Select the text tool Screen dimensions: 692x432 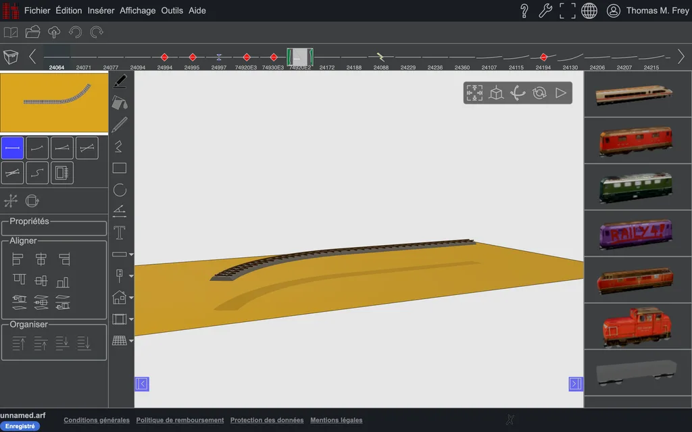(x=120, y=233)
